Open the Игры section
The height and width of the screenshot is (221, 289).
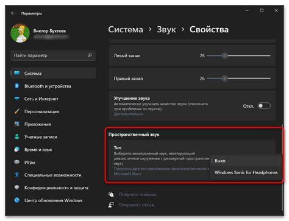click(x=53, y=162)
